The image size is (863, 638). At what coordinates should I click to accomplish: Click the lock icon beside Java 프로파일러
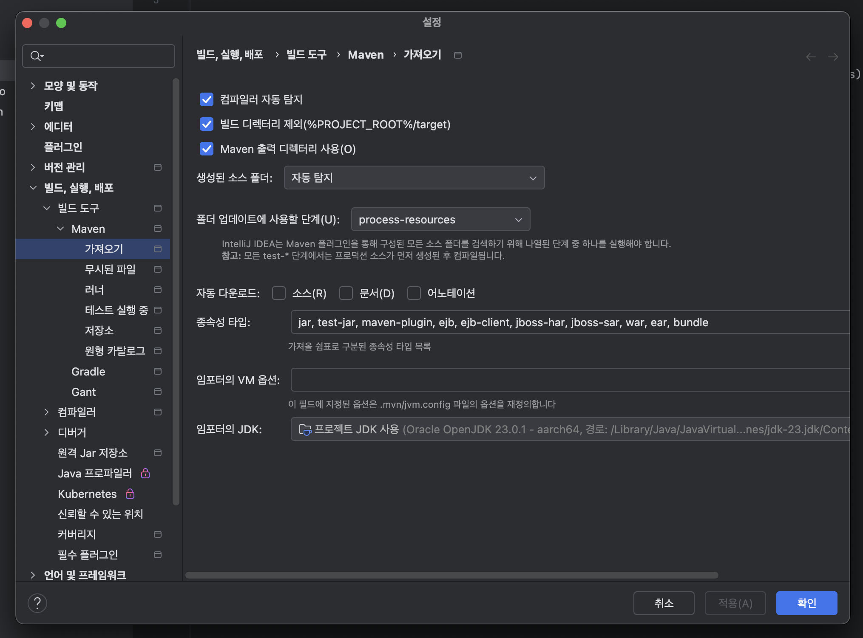[145, 473]
